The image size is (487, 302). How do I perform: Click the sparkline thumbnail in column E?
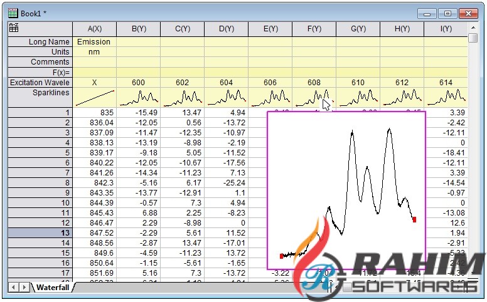point(270,98)
